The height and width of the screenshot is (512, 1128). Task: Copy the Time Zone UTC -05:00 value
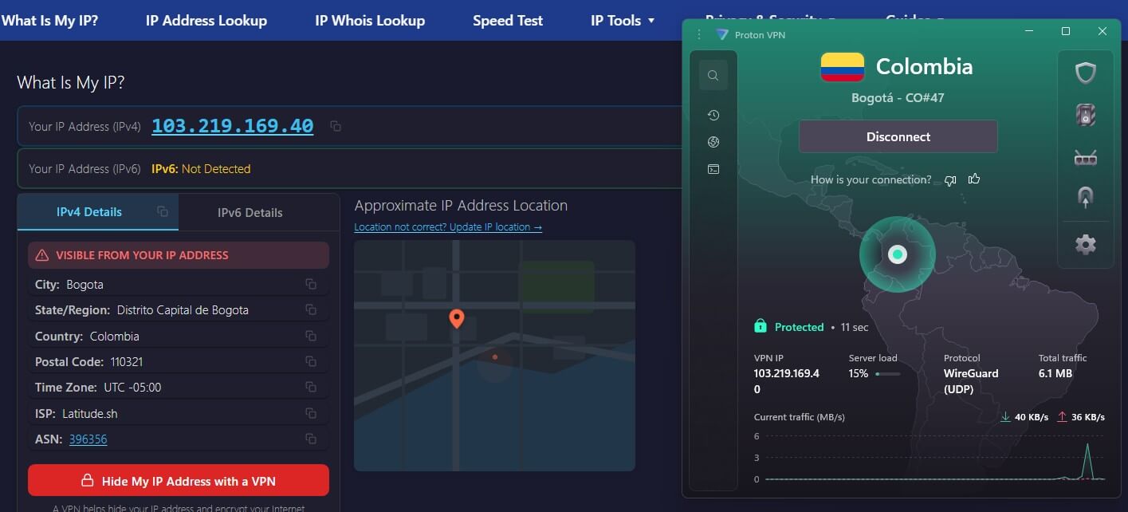click(x=311, y=387)
